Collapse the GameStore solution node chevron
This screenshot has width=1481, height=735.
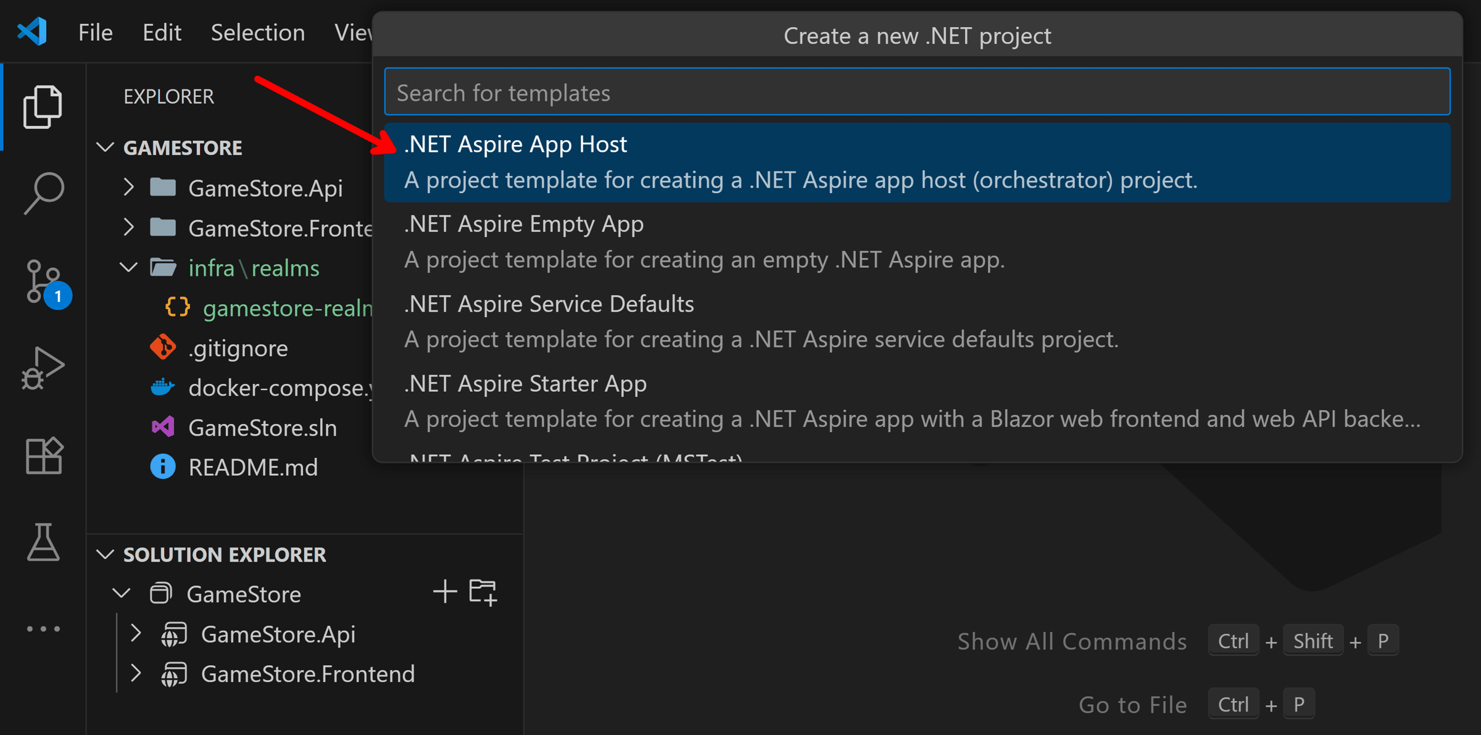(122, 594)
